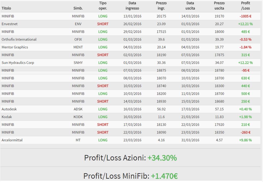The image size is (263, 182).
Task: Click the SNHY symbol
Action: tap(78, 63)
